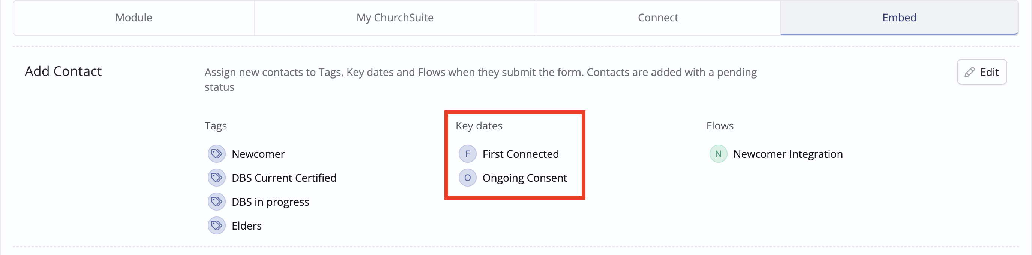Open the DBS Current Certified tag label
The width and height of the screenshot is (1032, 255).
click(284, 178)
